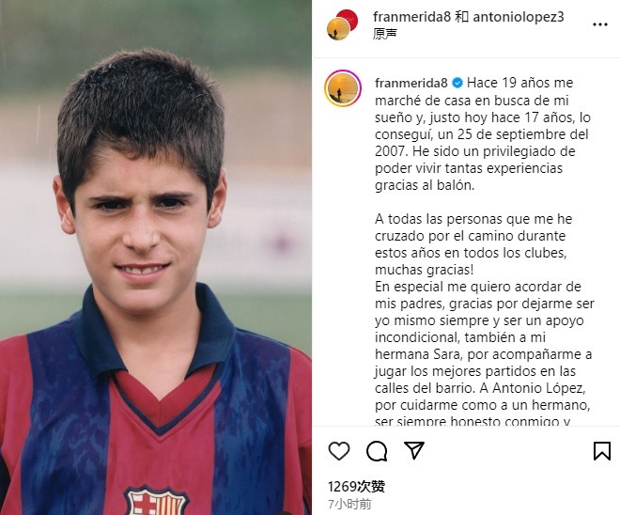The image size is (620, 515).
Task: Open franmerida8 story ring avatar
Action: click(x=343, y=88)
